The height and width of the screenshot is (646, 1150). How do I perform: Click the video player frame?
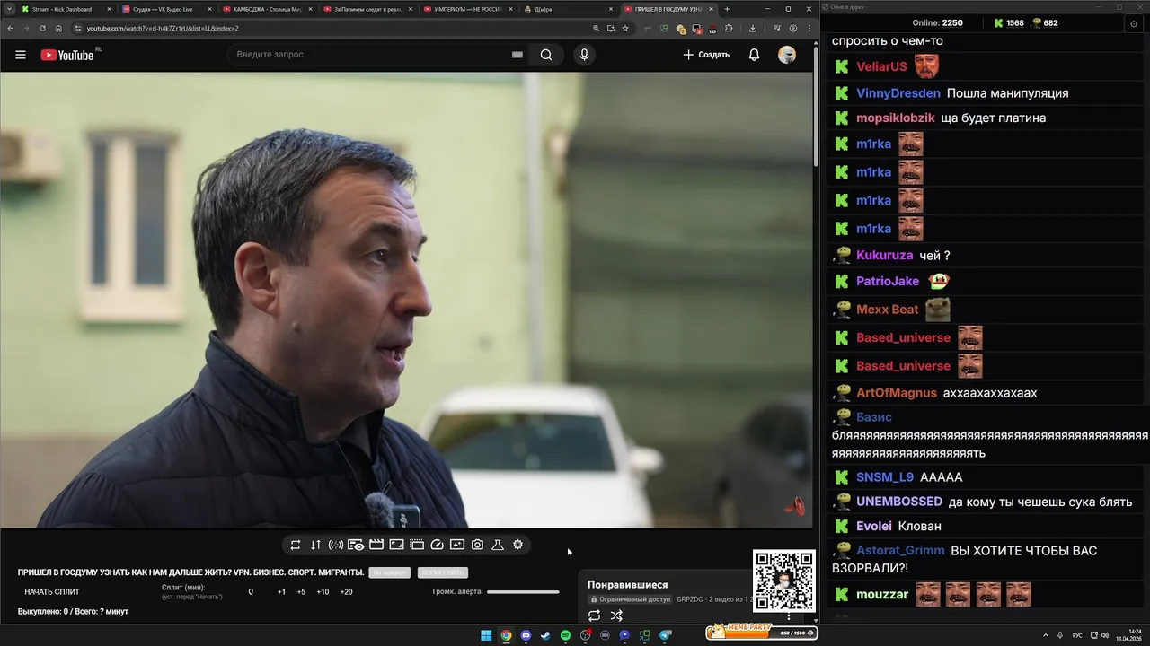[406, 300]
